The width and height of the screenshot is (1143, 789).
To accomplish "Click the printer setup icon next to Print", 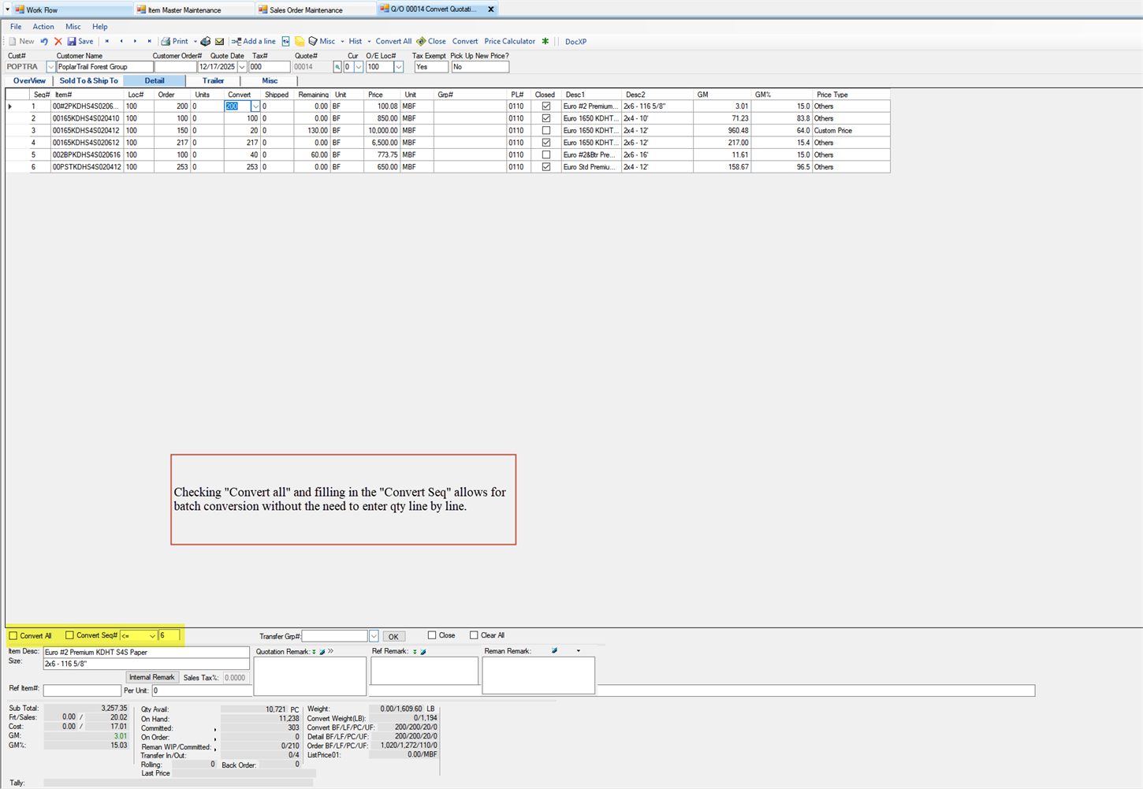I will point(205,41).
